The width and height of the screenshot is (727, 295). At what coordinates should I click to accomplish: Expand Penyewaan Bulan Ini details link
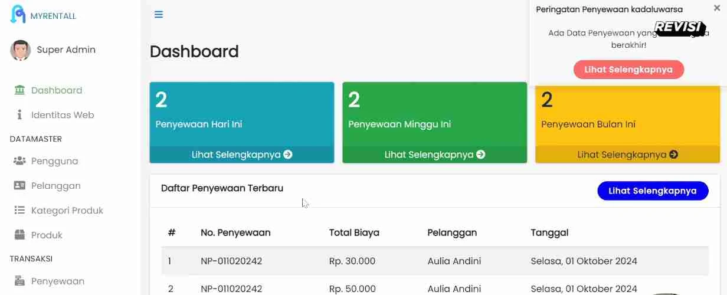(x=627, y=155)
